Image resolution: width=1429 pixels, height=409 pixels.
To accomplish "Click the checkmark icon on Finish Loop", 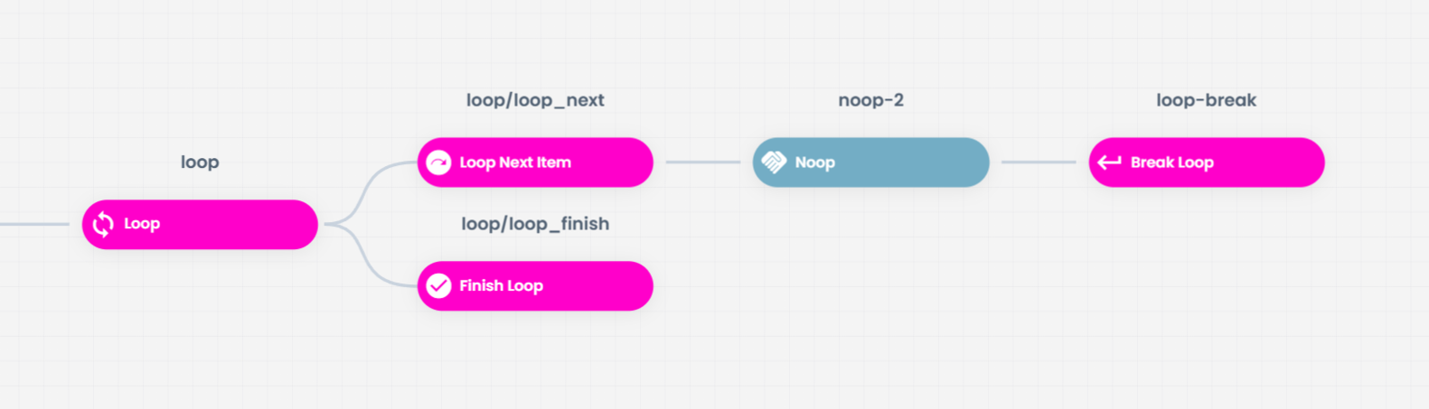I will pyautogui.click(x=438, y=286).
